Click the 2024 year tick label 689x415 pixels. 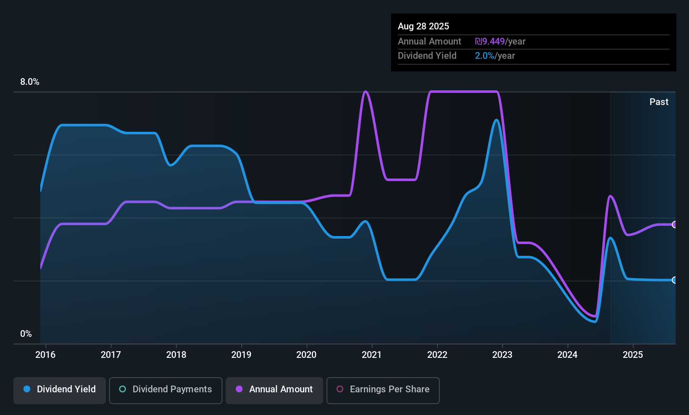tap(567, 355)
